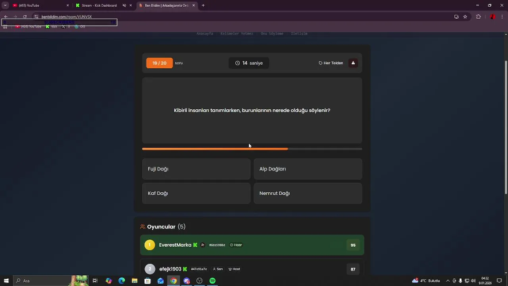Click the 19 / 20 question counter badge

coord(159,63)
